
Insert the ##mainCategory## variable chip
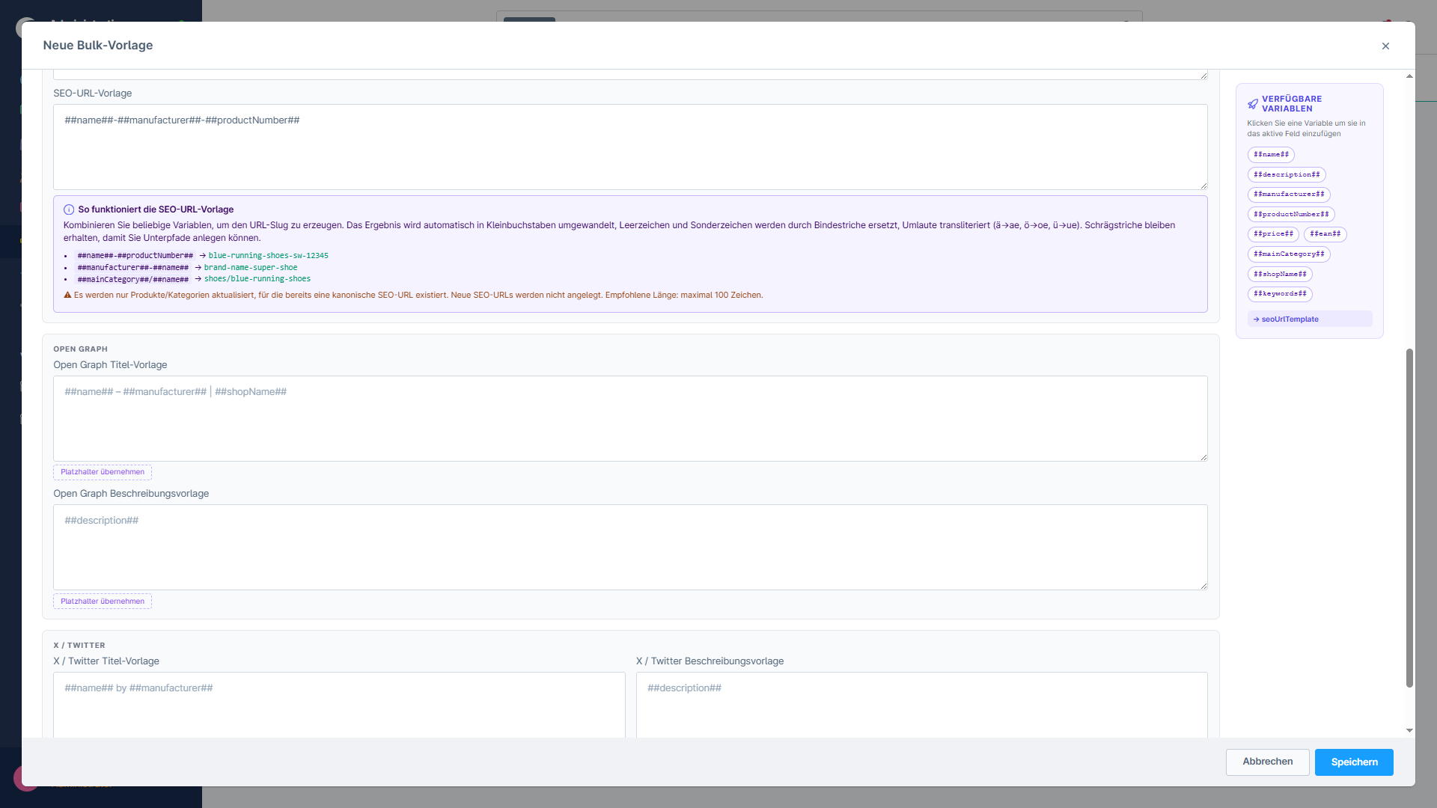coord(1289,254)
